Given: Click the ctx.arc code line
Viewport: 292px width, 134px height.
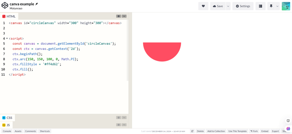Looking at the screenshot, I should (x=45, y=59).
